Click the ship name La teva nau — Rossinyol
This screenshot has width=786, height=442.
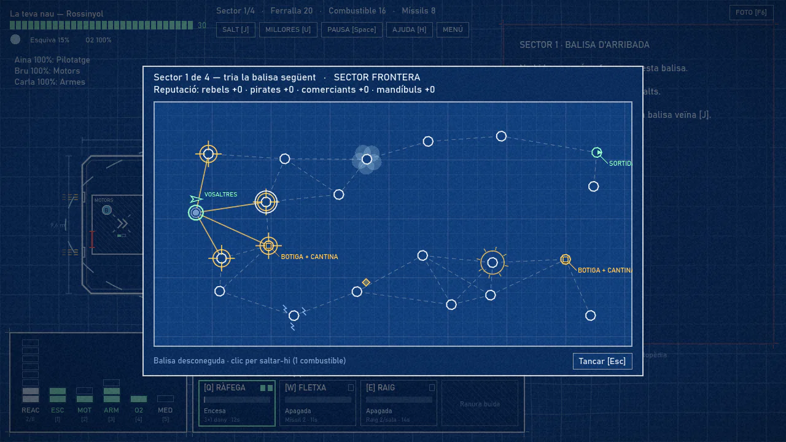tap(56, 14)
